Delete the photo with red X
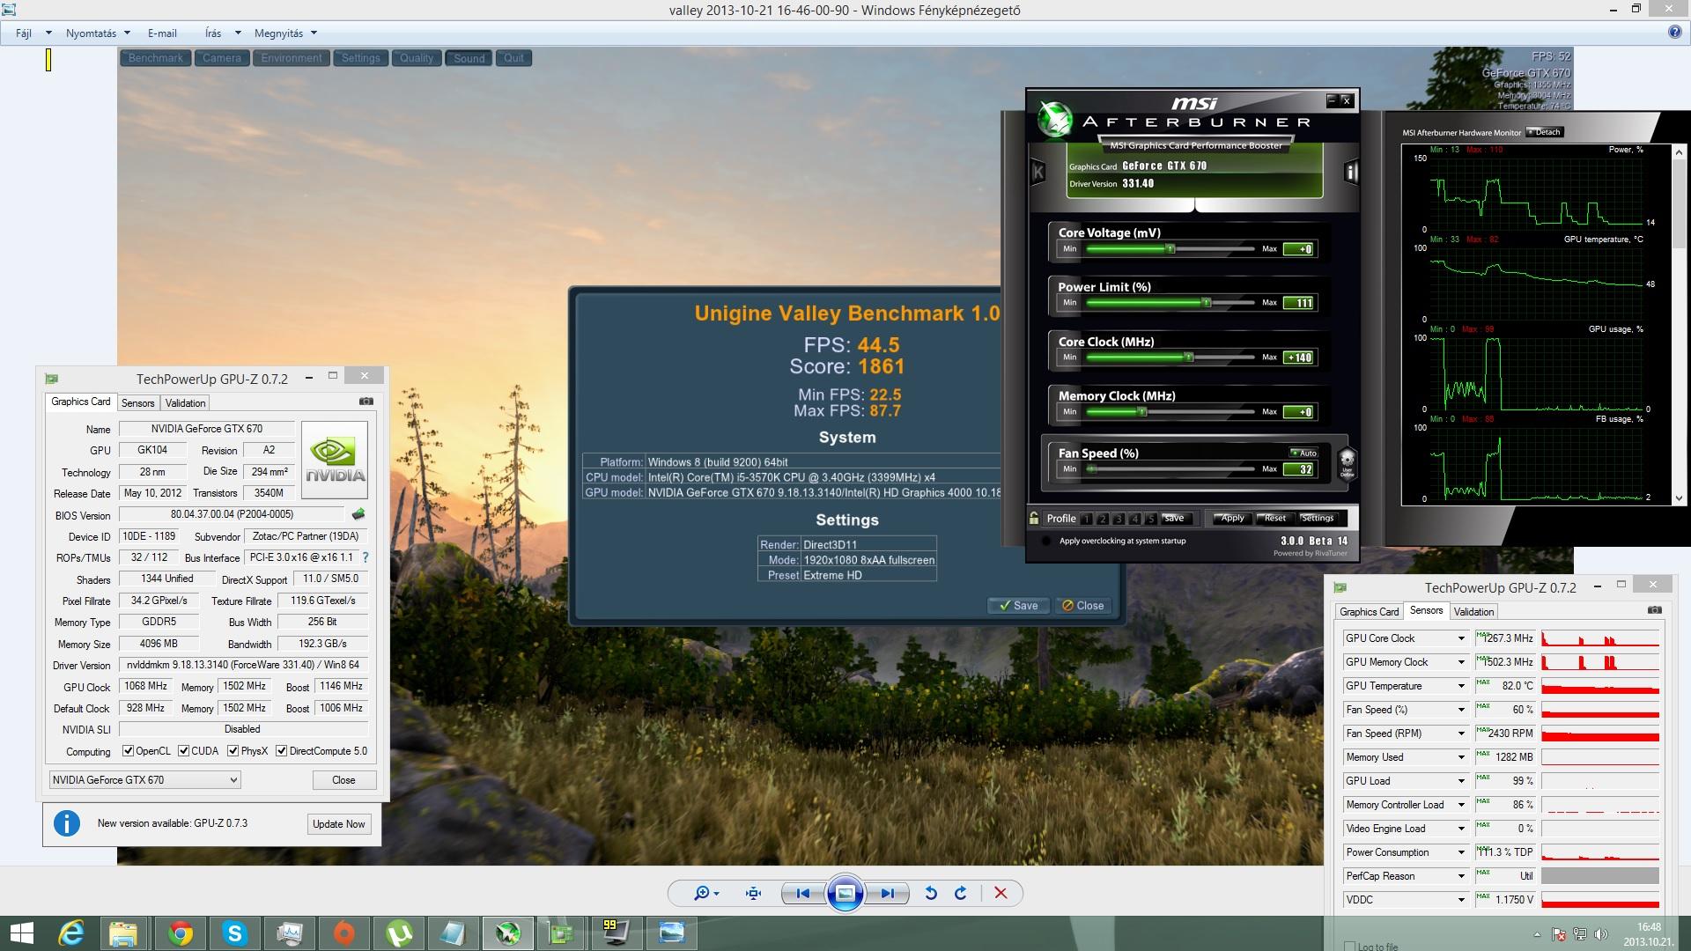The image size is (1691, 951). pyautogui.click(x=1001, y=893)
